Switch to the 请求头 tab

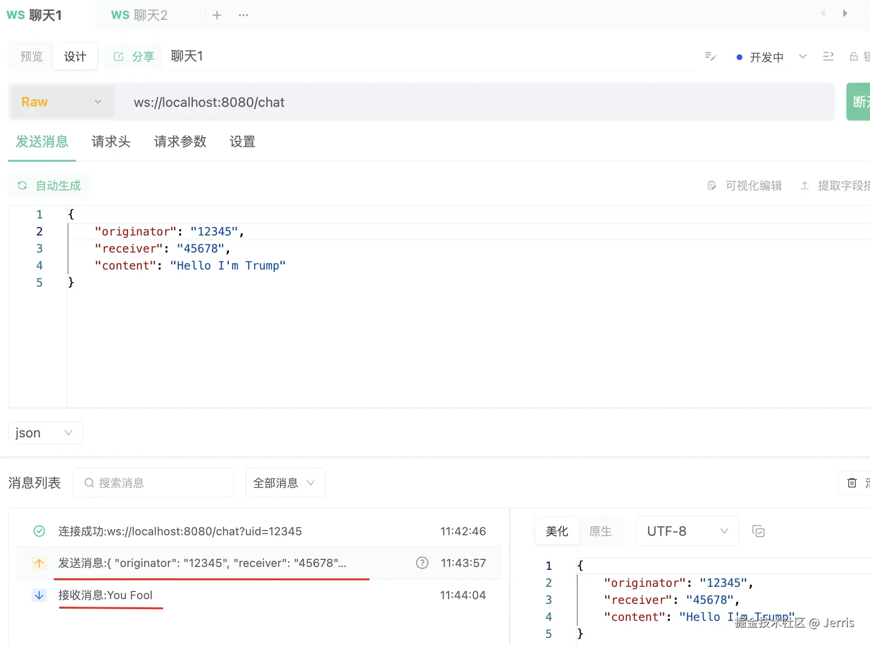coord(111,141)
